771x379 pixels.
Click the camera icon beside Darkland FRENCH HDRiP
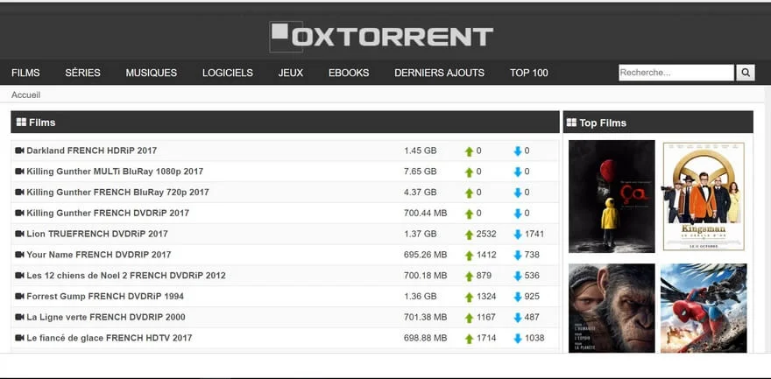pyautogui.click(x=19, y=151)
